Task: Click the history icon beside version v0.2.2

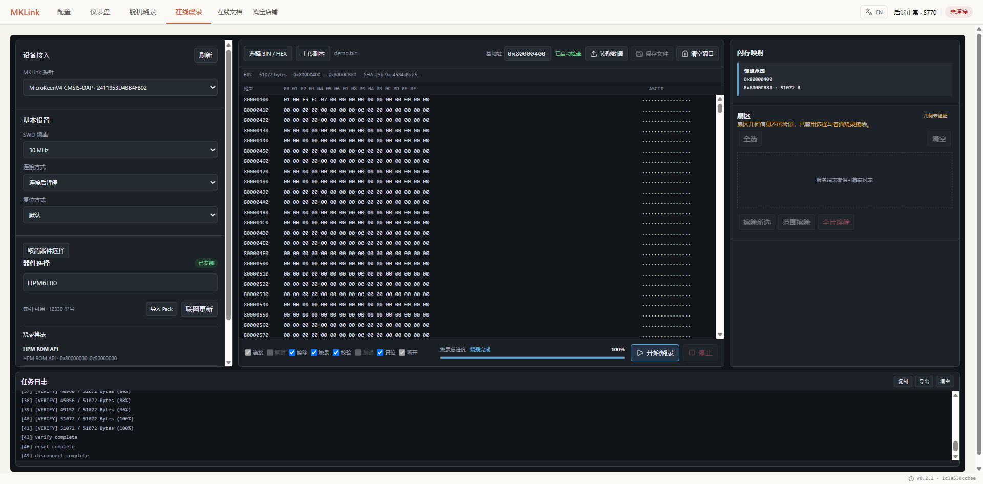Action: coord(911,478)
